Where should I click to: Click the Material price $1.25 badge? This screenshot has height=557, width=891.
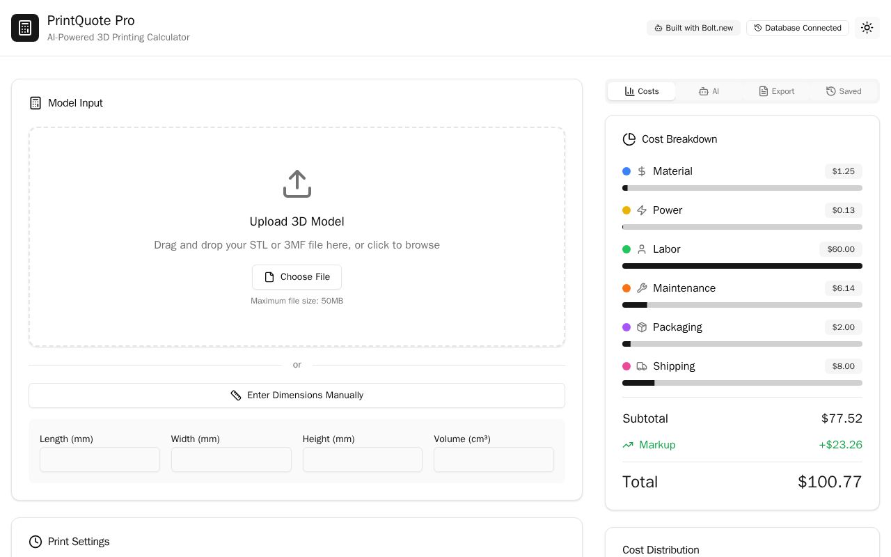coord(844,171)
